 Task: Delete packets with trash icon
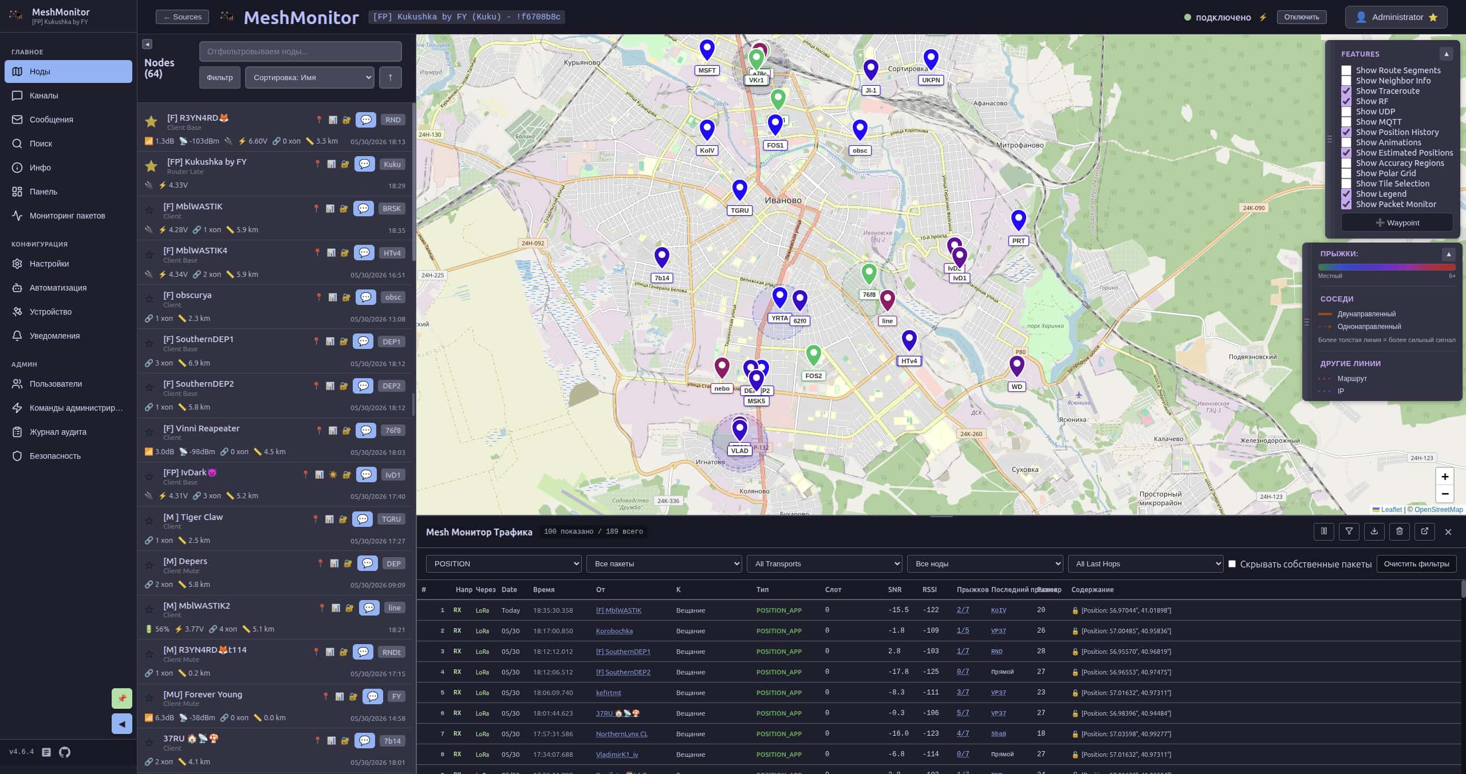point(1400,531)
